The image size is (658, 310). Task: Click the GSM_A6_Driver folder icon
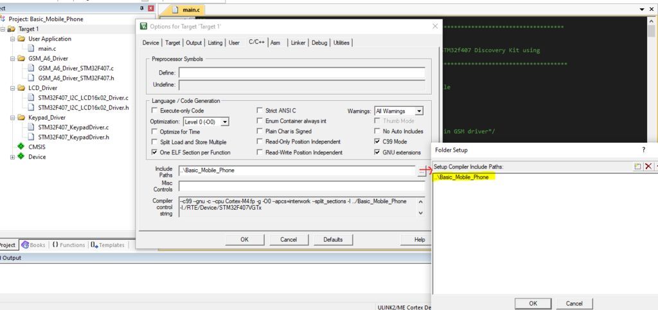click(21, 59)
